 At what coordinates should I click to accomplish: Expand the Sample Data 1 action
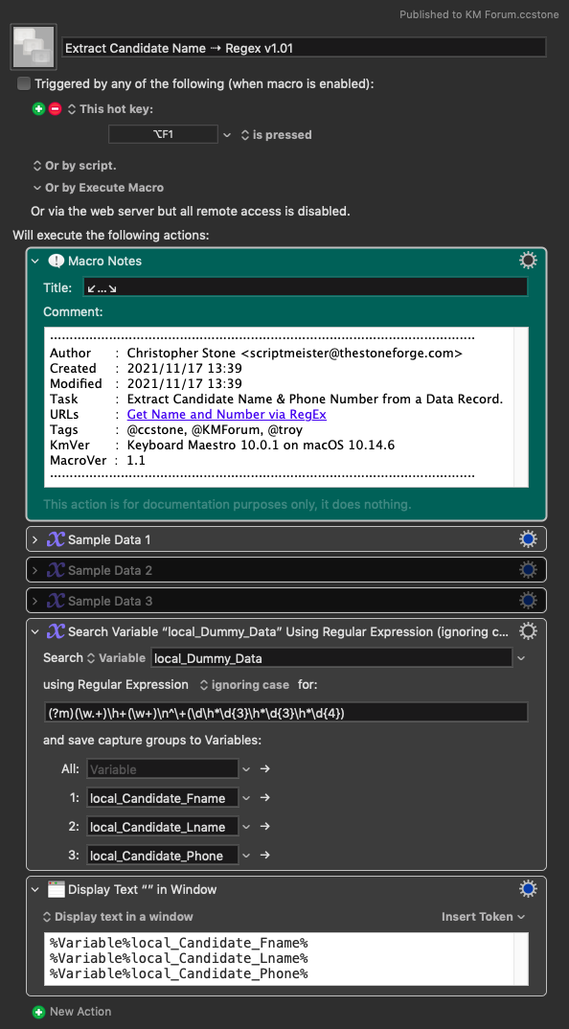click(36, 539)
